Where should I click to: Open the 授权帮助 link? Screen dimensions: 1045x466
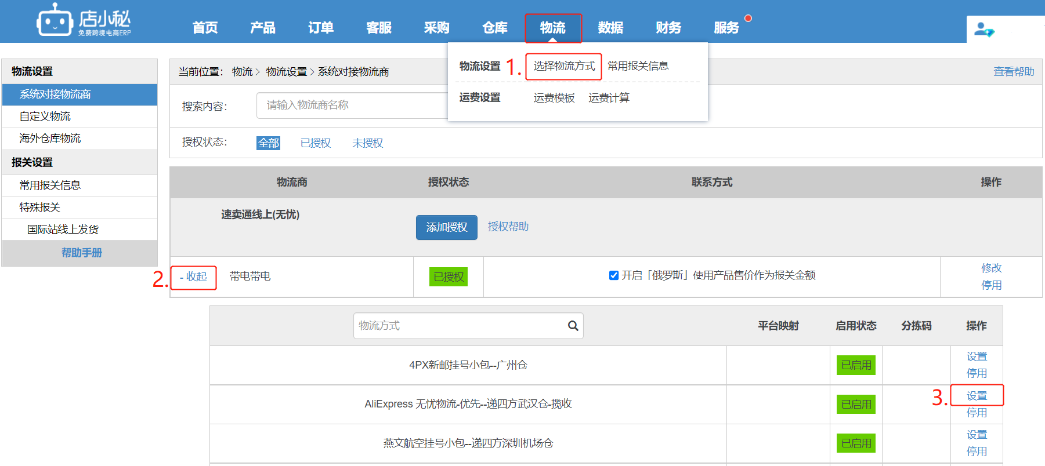(508, 227)
